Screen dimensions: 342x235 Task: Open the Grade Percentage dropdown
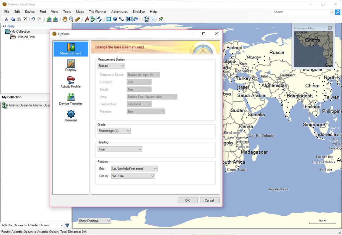[x=114, y=131]
